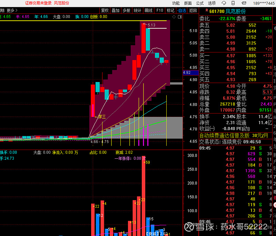Click the 买四 price 4.94
Image resolution: width=276 pixels, height=236 pixels.
(230, 74)
